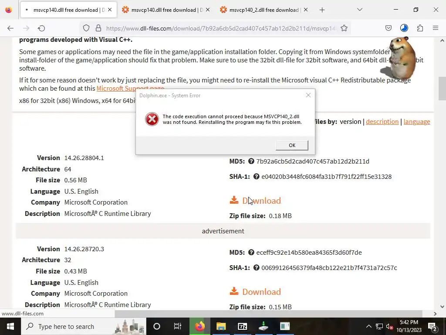The height and width of the screenshot is (335, 446).
Task: Click the MD5 hash eceff9c92e14b580ea84365f3d60f7de
Action: 309,253
